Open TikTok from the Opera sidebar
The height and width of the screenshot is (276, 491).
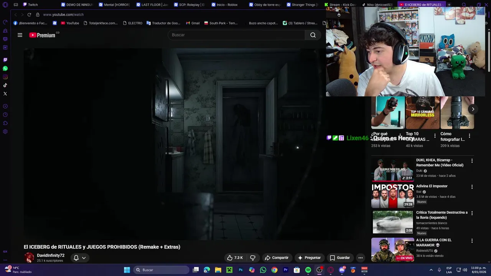(x=5, y=85)
